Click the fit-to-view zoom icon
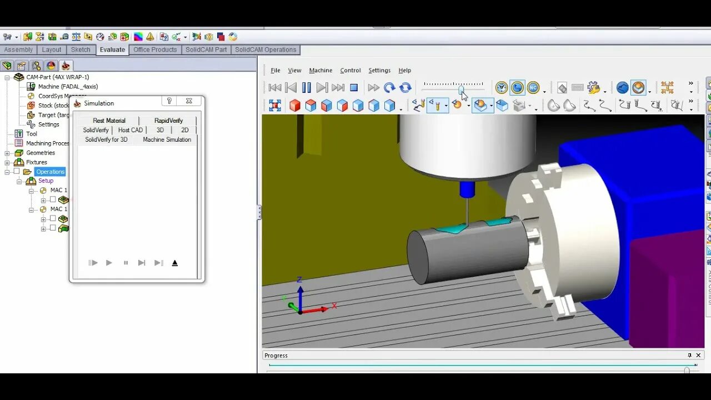Viewport: 711px width, 400px height. (x=275, y=105)
